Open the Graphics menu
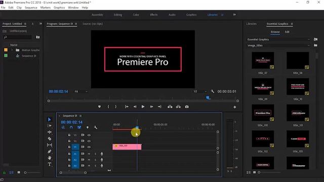The height and width of the screenshot is (182, 324). point(59,8)
